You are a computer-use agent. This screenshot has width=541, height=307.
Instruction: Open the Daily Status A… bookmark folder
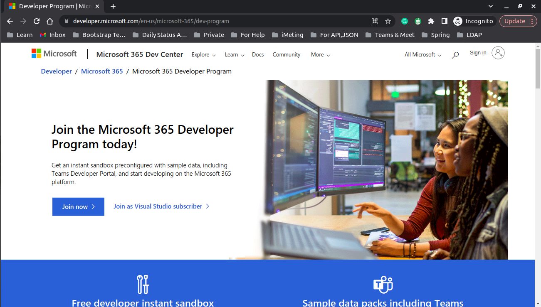(160, 35)
